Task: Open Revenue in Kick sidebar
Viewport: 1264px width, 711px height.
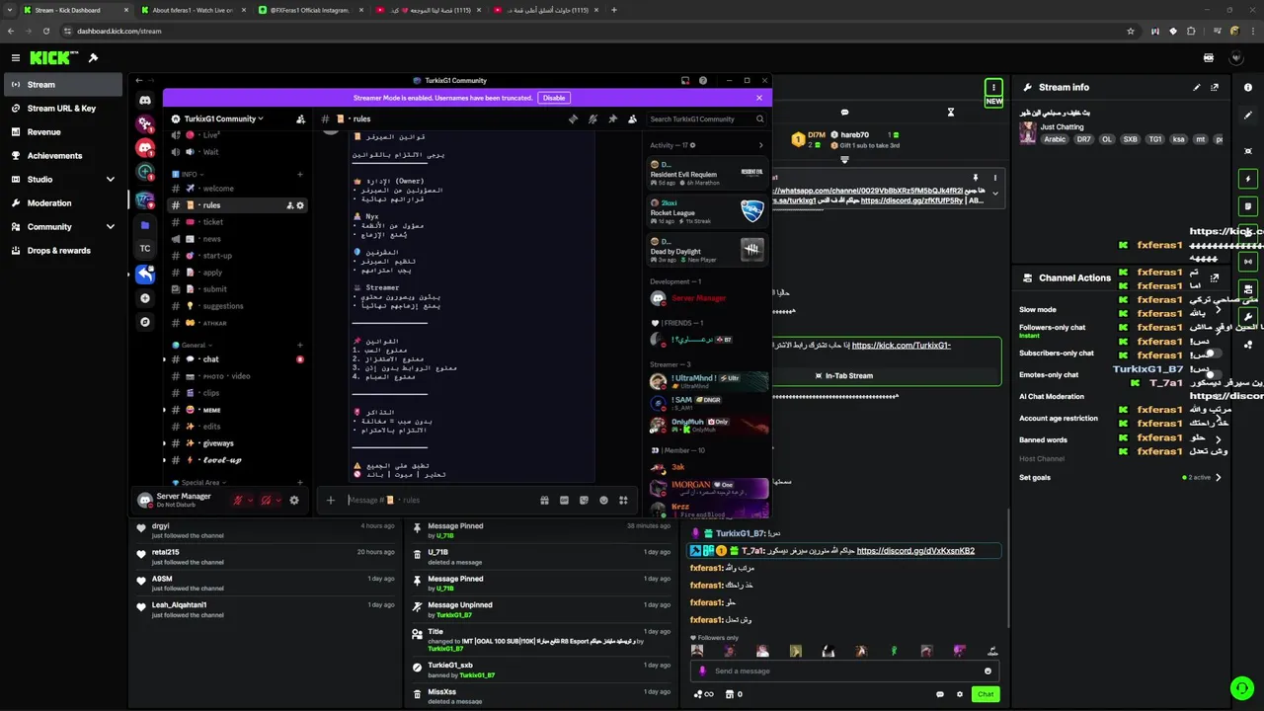Action: 64,131
